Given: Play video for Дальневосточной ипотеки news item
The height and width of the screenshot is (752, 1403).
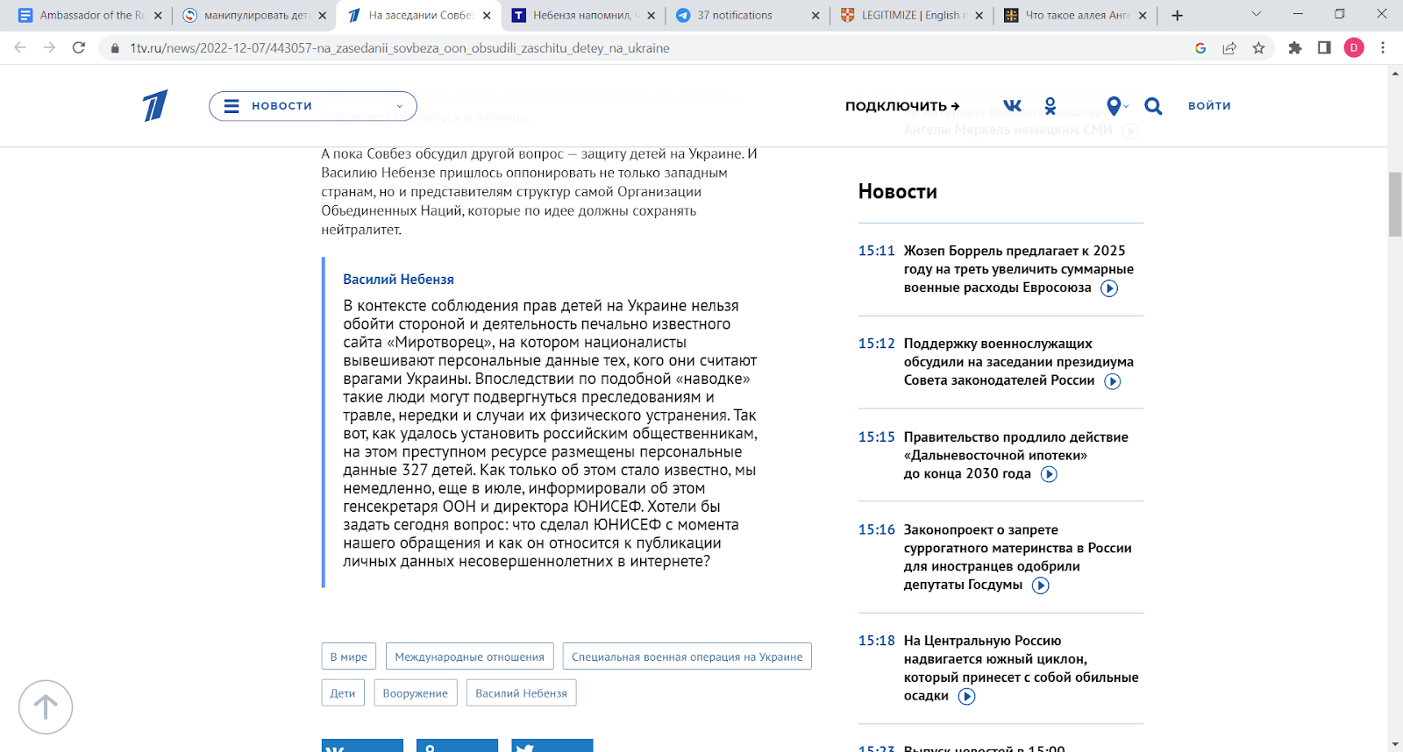Looking at the screenshot, I should pyautogui.click(x=1049, y=474).
